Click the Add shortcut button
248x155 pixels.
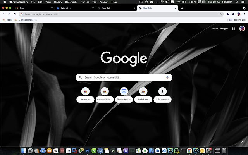(x=163, y=95)
